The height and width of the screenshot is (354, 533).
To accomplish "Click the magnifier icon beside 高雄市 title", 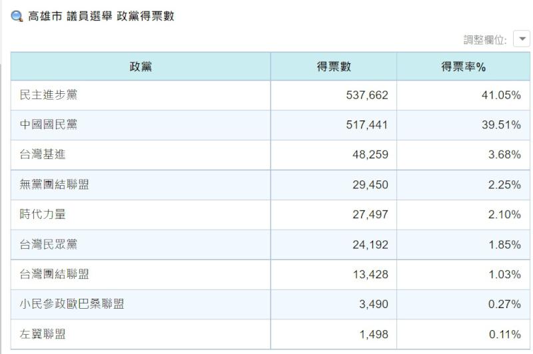I will 17,17.
